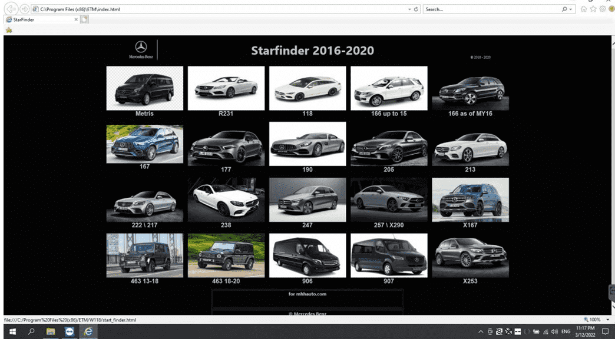This screenshot has width=615, height=339.
Task: Click the 166 up to 15 caption
Action: (x=389, y=114)
